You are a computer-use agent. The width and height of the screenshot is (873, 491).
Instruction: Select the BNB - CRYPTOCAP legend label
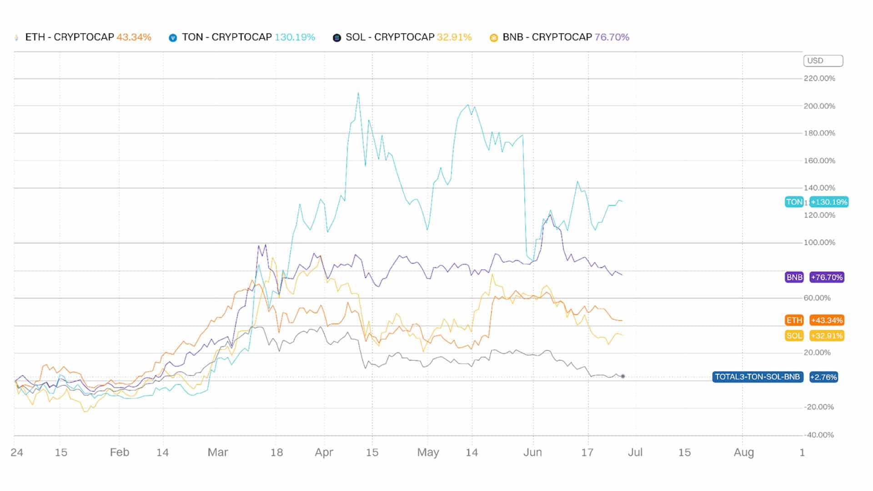tap(547, 37)
